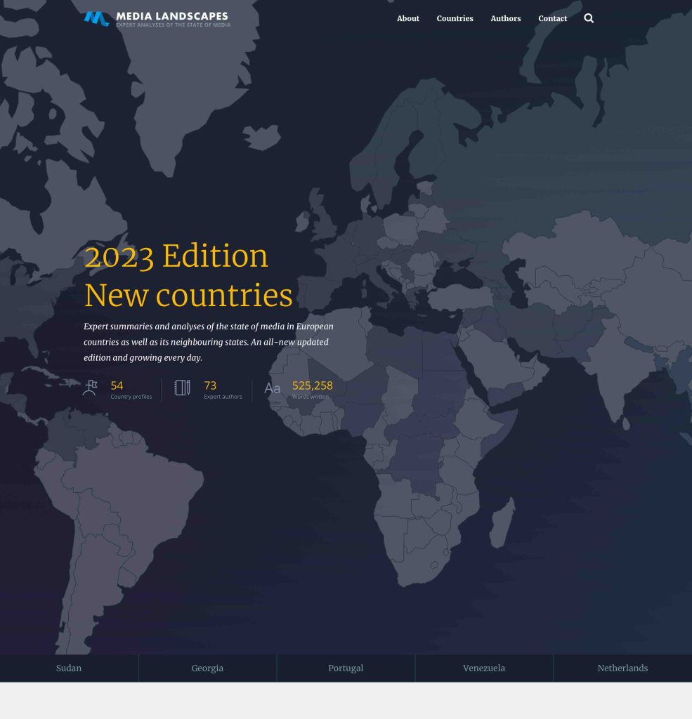Click the 73 expert authors figure
The width and height of the screenshot is (692, 719).
pyautogui.click(x=210, y=385)
